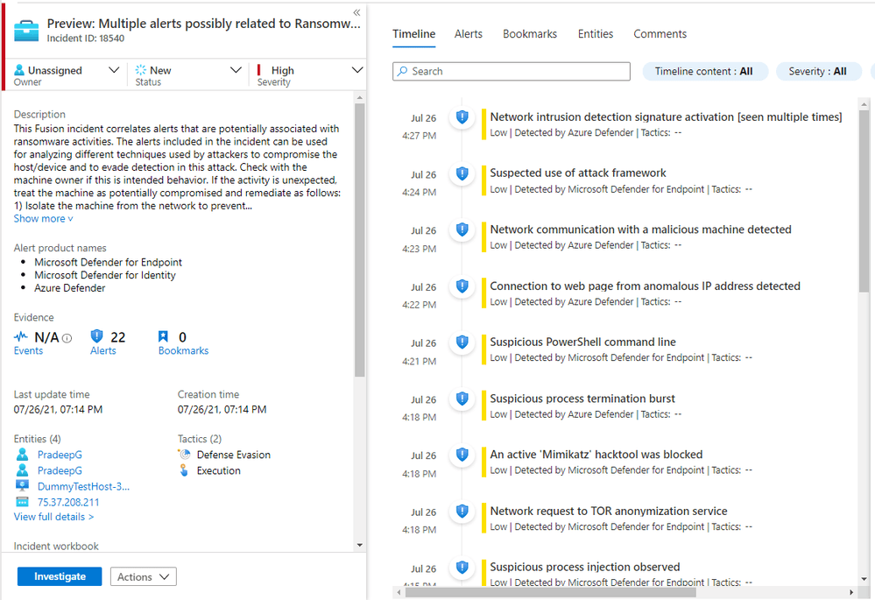Click the incident briefcase icon
The image size is (875, 600).
tap(26, 31)
